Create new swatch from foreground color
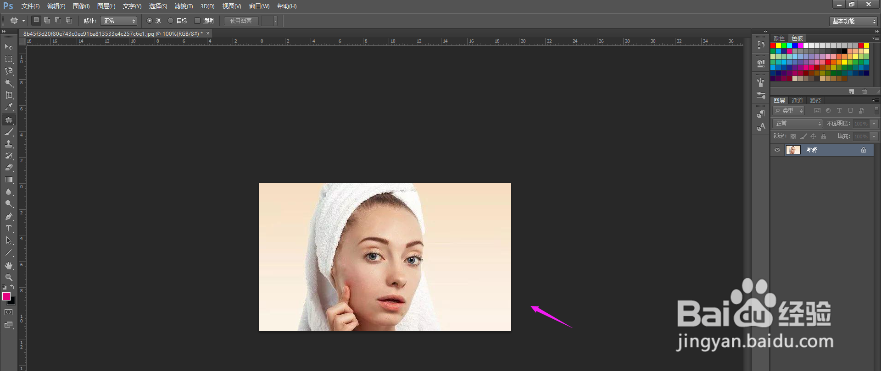The width and height of the screenshot is (881, 371). (852, 92)
